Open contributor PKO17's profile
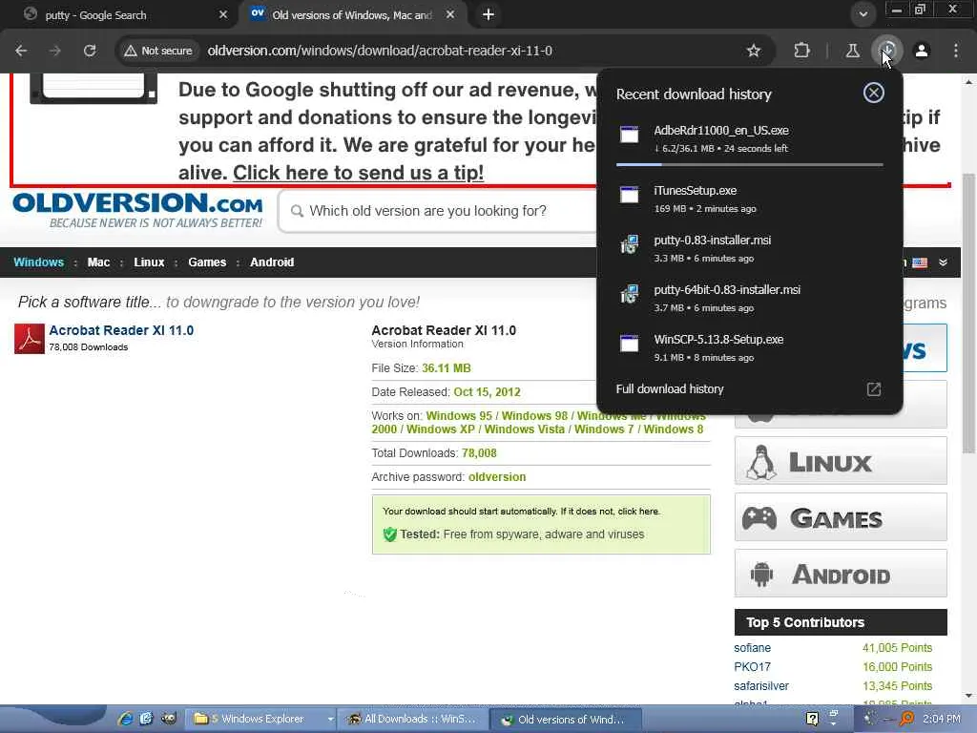Screen dimensions: 977x733 coord(752,667)
